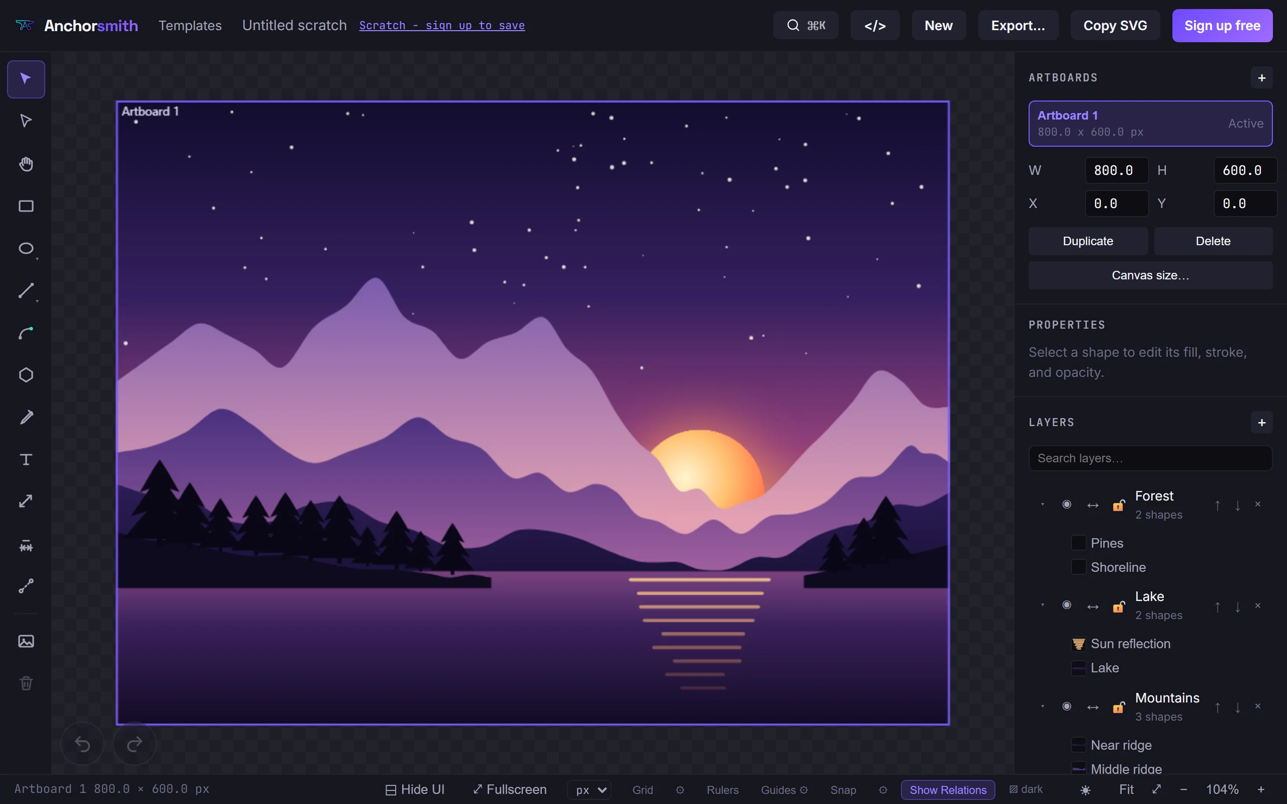Image resolution: width=1287 pixels, height=804 pixels.
Task: Click the Redo arrow button
Action: [135, 744]
